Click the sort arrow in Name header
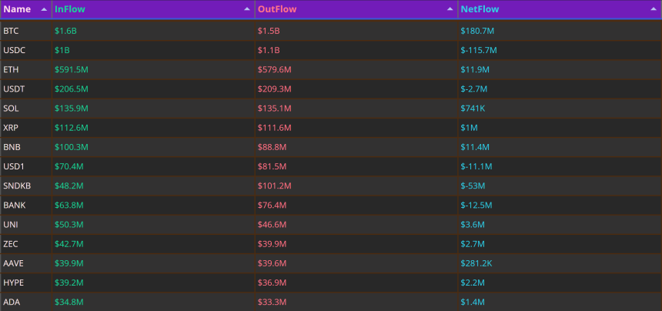Image resolution: width=662 pixels, height=311 pixels. 44,9
